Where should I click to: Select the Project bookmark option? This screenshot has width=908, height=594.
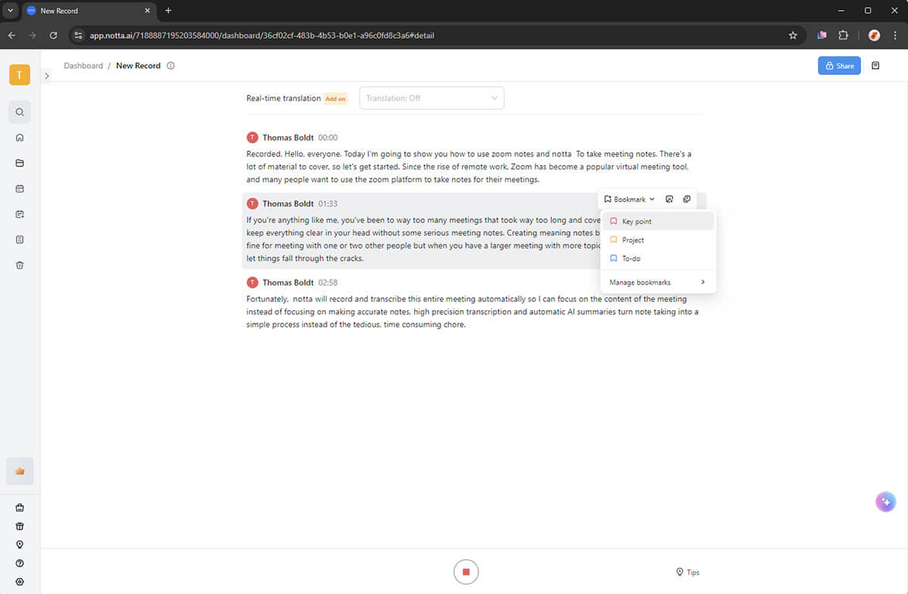[659, 240]
